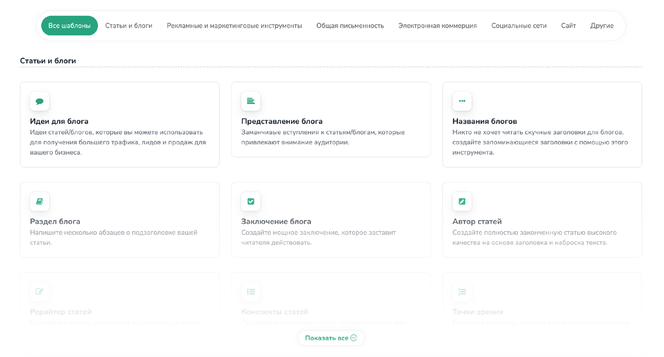Click the Статьи и блоги section heading

(x=48, y=61)
